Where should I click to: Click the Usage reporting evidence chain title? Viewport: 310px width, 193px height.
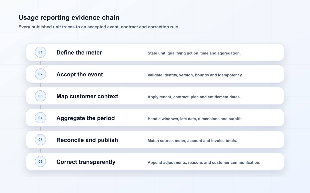click(69, 17)
